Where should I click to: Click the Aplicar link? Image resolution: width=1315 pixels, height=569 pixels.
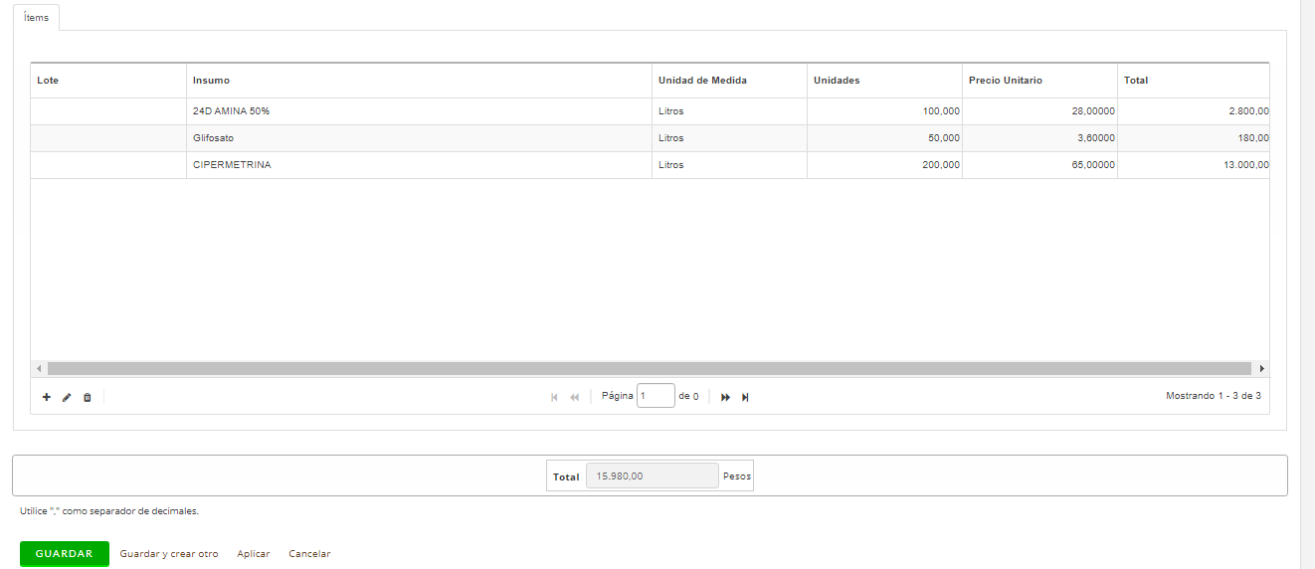254,554
